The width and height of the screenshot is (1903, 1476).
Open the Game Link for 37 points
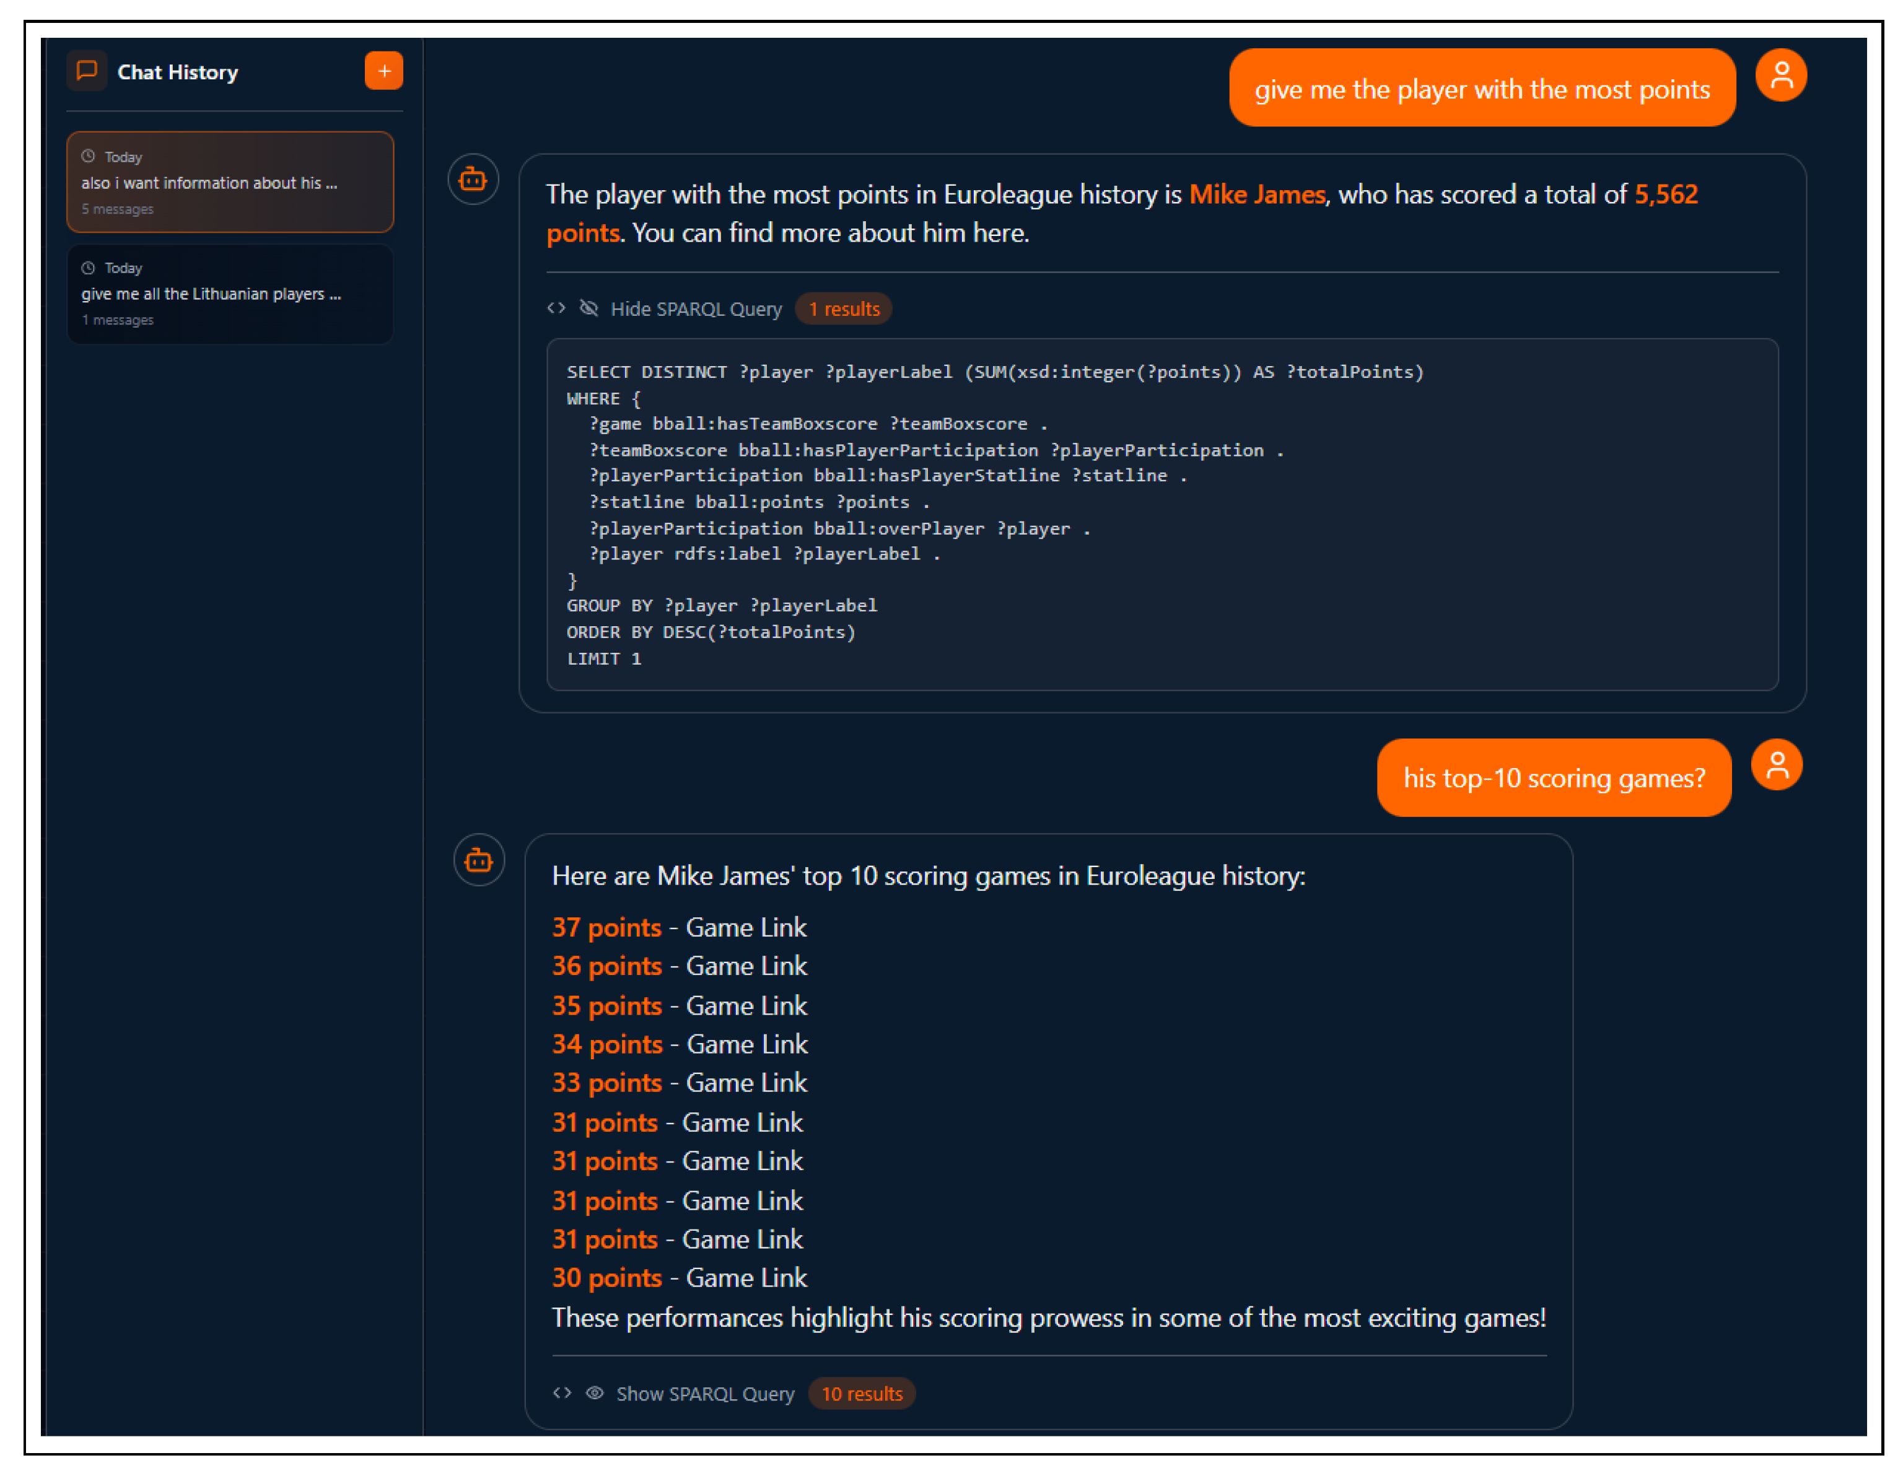746,928
